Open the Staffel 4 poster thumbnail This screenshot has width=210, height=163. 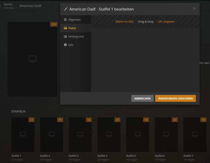point(109,134)
